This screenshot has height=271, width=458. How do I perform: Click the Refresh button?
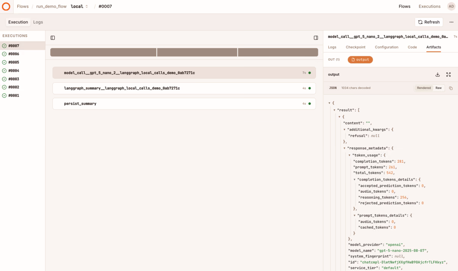pos(429,22)
